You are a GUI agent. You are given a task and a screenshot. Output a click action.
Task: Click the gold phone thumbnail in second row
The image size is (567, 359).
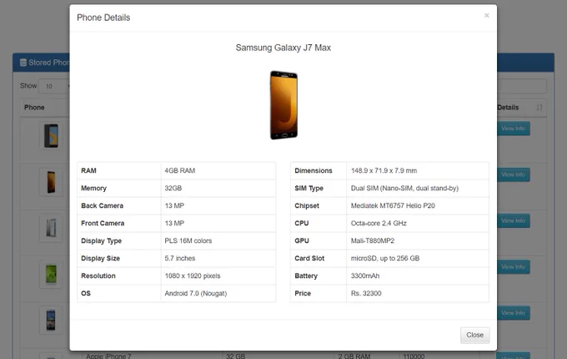coord(51,182)
